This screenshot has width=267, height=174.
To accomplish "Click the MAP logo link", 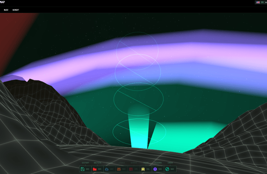I will pyautogui.click(x=3, y=2).
